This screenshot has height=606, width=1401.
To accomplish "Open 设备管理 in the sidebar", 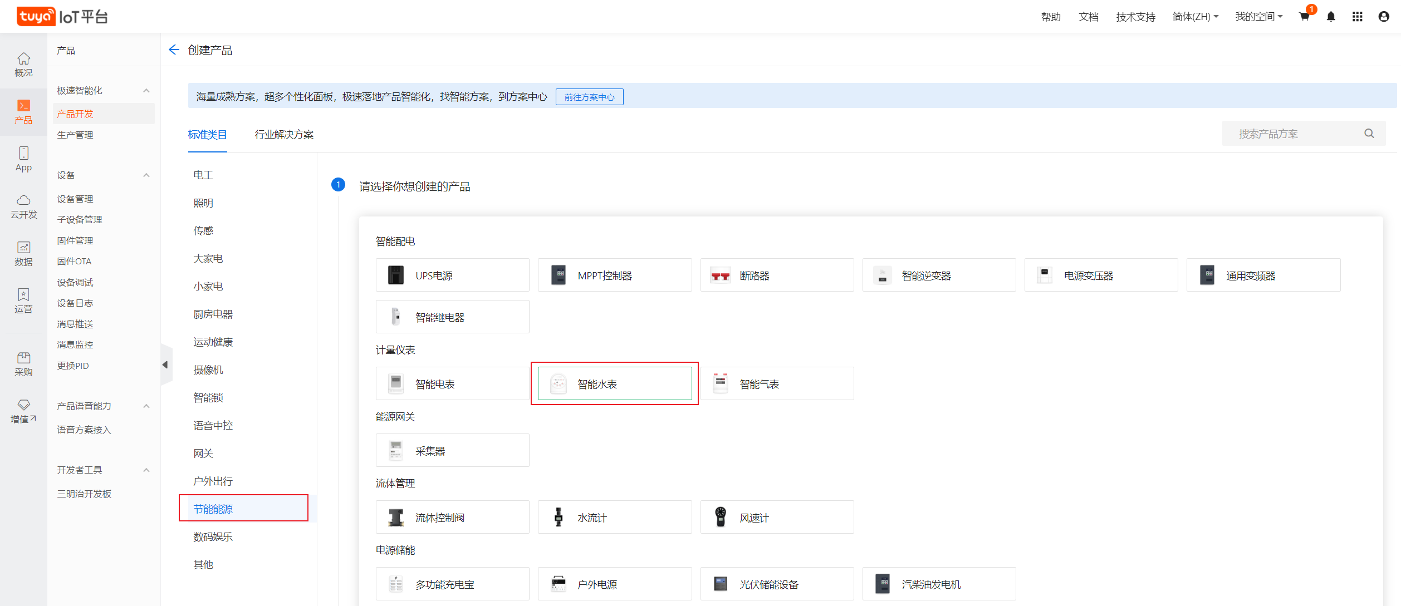I will pos(75,199).
